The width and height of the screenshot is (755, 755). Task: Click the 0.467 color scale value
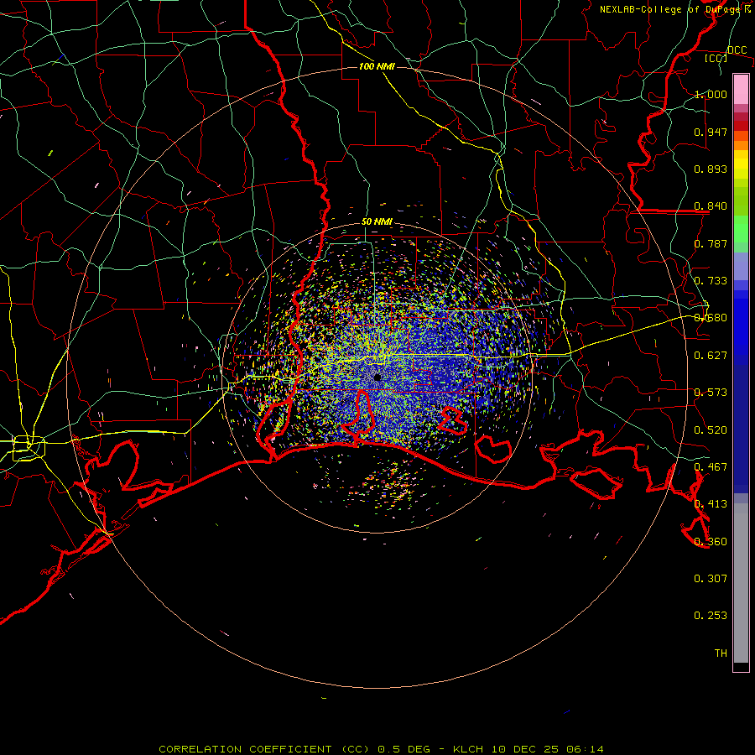click(711, 467)
